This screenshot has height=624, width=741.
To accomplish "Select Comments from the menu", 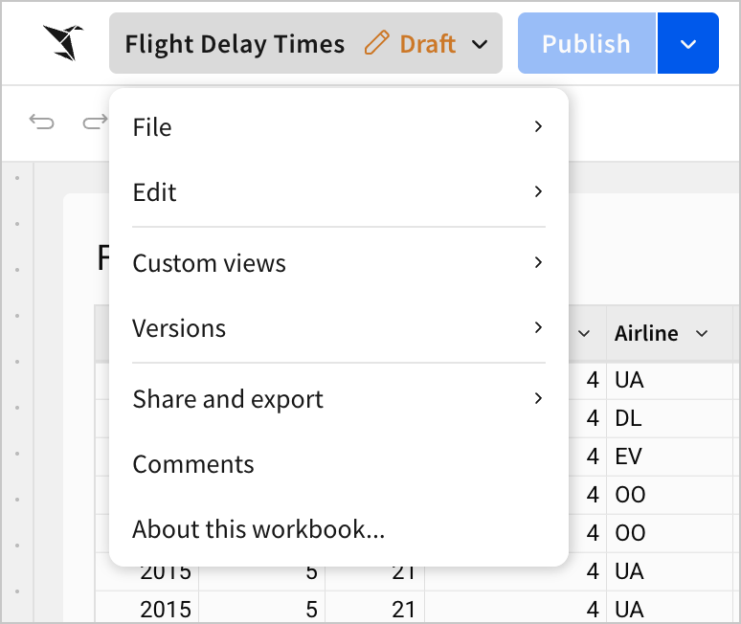I will (193, 464).
